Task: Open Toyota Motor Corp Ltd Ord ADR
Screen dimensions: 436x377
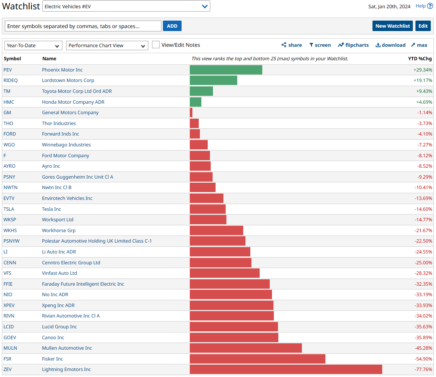Action: pos(77,91)
